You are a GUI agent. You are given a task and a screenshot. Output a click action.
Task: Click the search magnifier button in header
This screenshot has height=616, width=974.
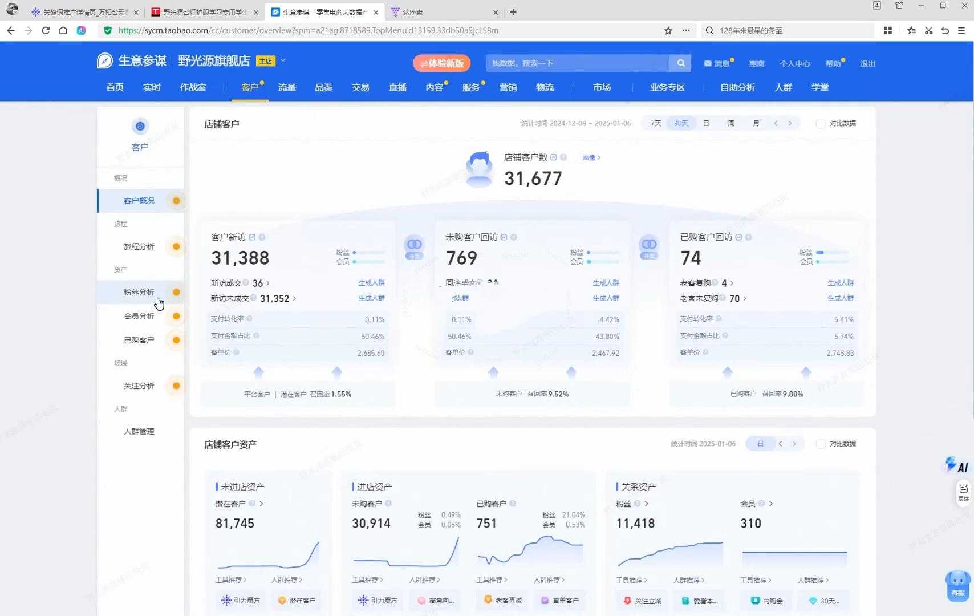tap(680, 63)
